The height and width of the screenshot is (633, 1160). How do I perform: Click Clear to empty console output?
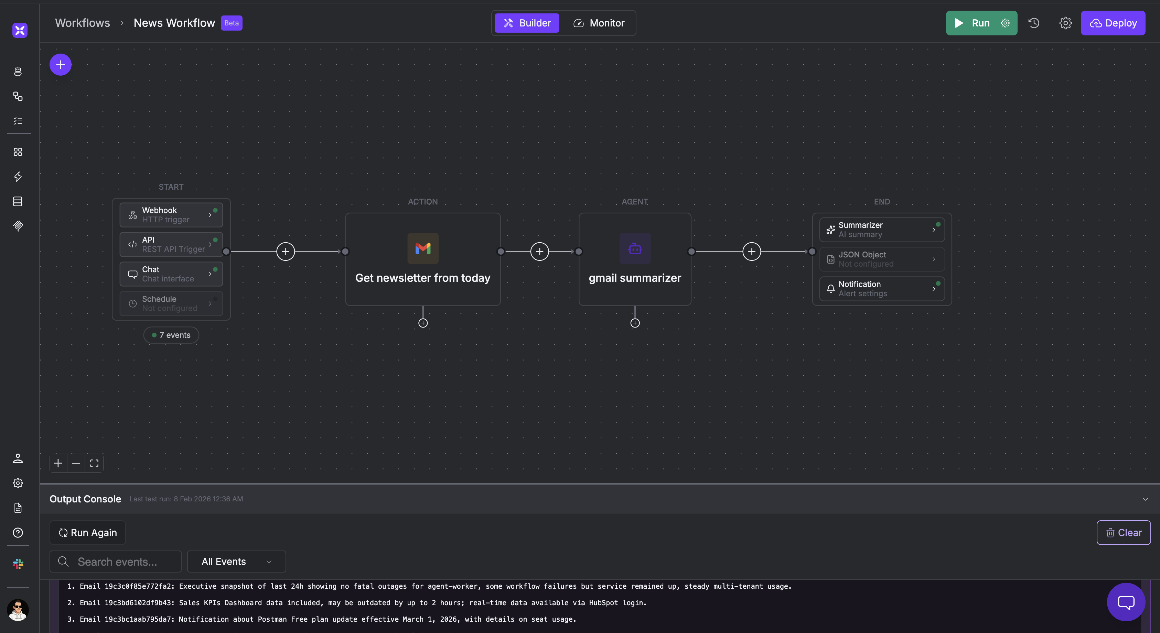pos(1123,533)
